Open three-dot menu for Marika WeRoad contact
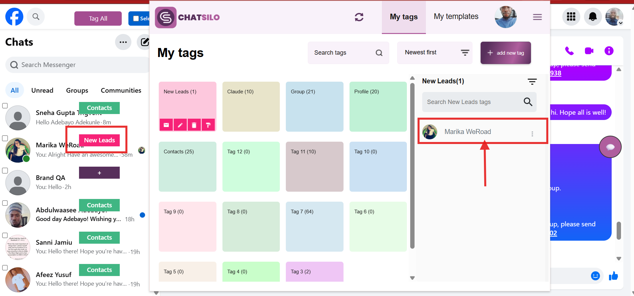 click(532, 134)
